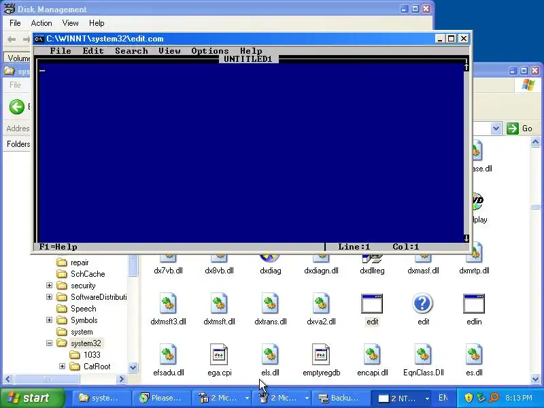
Task: Switch to Backup taskbar button
Action: point(341,398)
